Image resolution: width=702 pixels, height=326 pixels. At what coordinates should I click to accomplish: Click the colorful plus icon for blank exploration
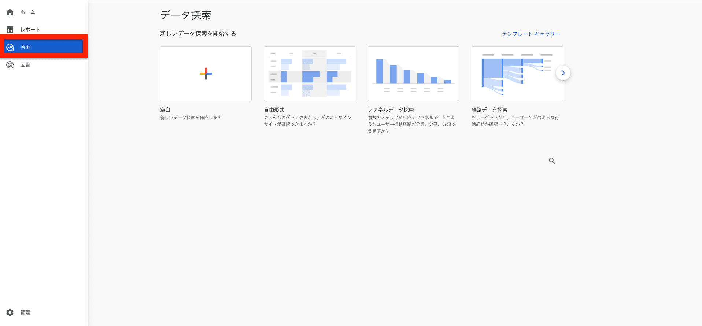pyautogui.click(x=206, y=74)
